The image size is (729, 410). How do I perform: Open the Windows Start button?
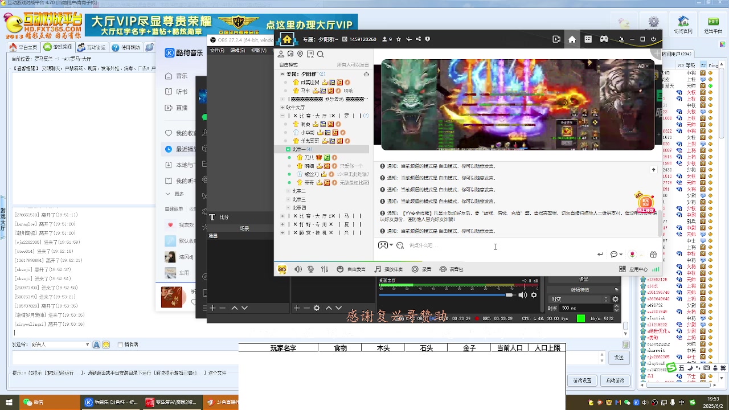pos(9,403)
